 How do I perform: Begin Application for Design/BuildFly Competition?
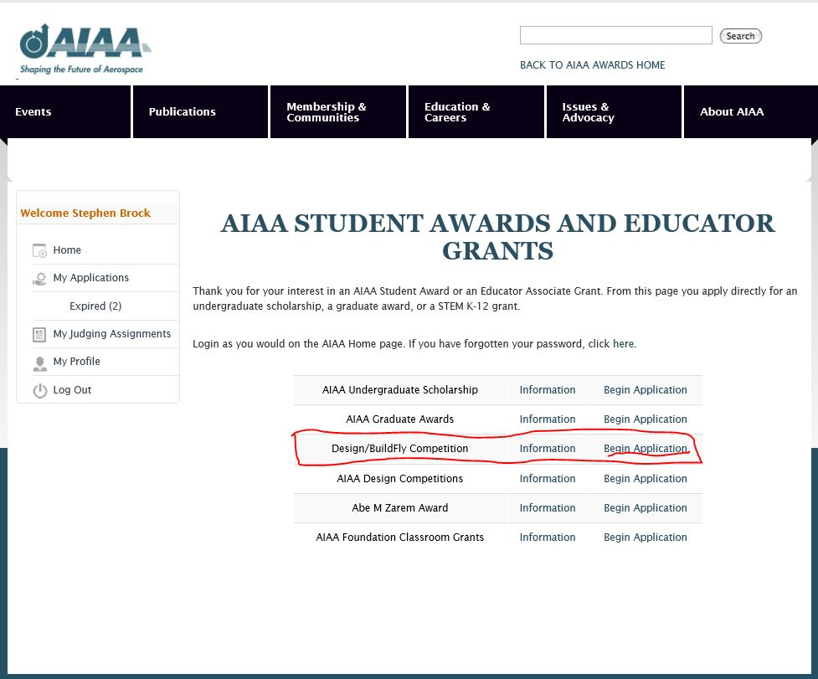(x=646, y=448)
